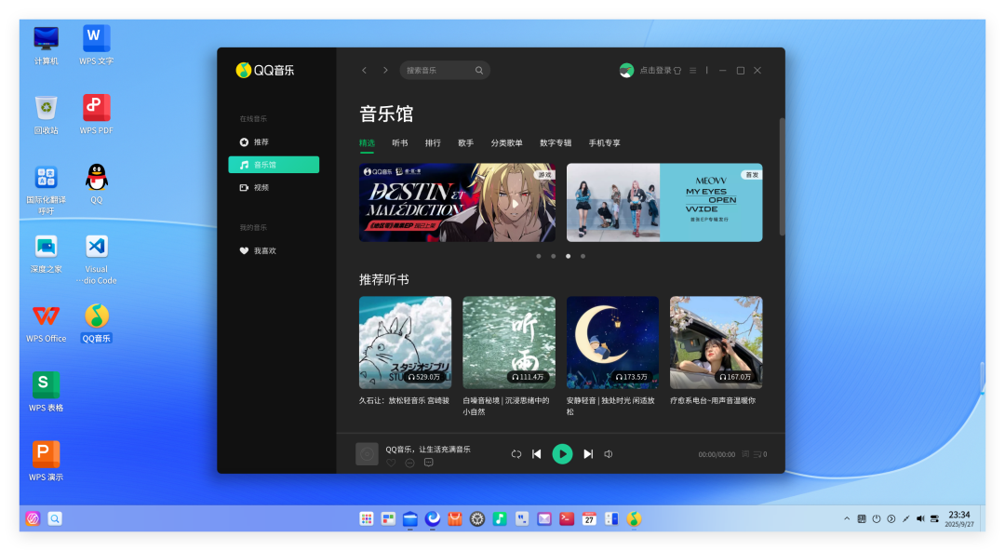Click the window vertical scrollbar
Screen dimensions: 1005x551
[782, 177]
